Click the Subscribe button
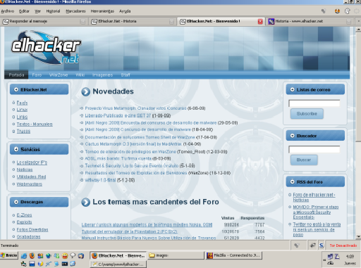The width and height of the screenshot is (361, 268). pos(307,114)
